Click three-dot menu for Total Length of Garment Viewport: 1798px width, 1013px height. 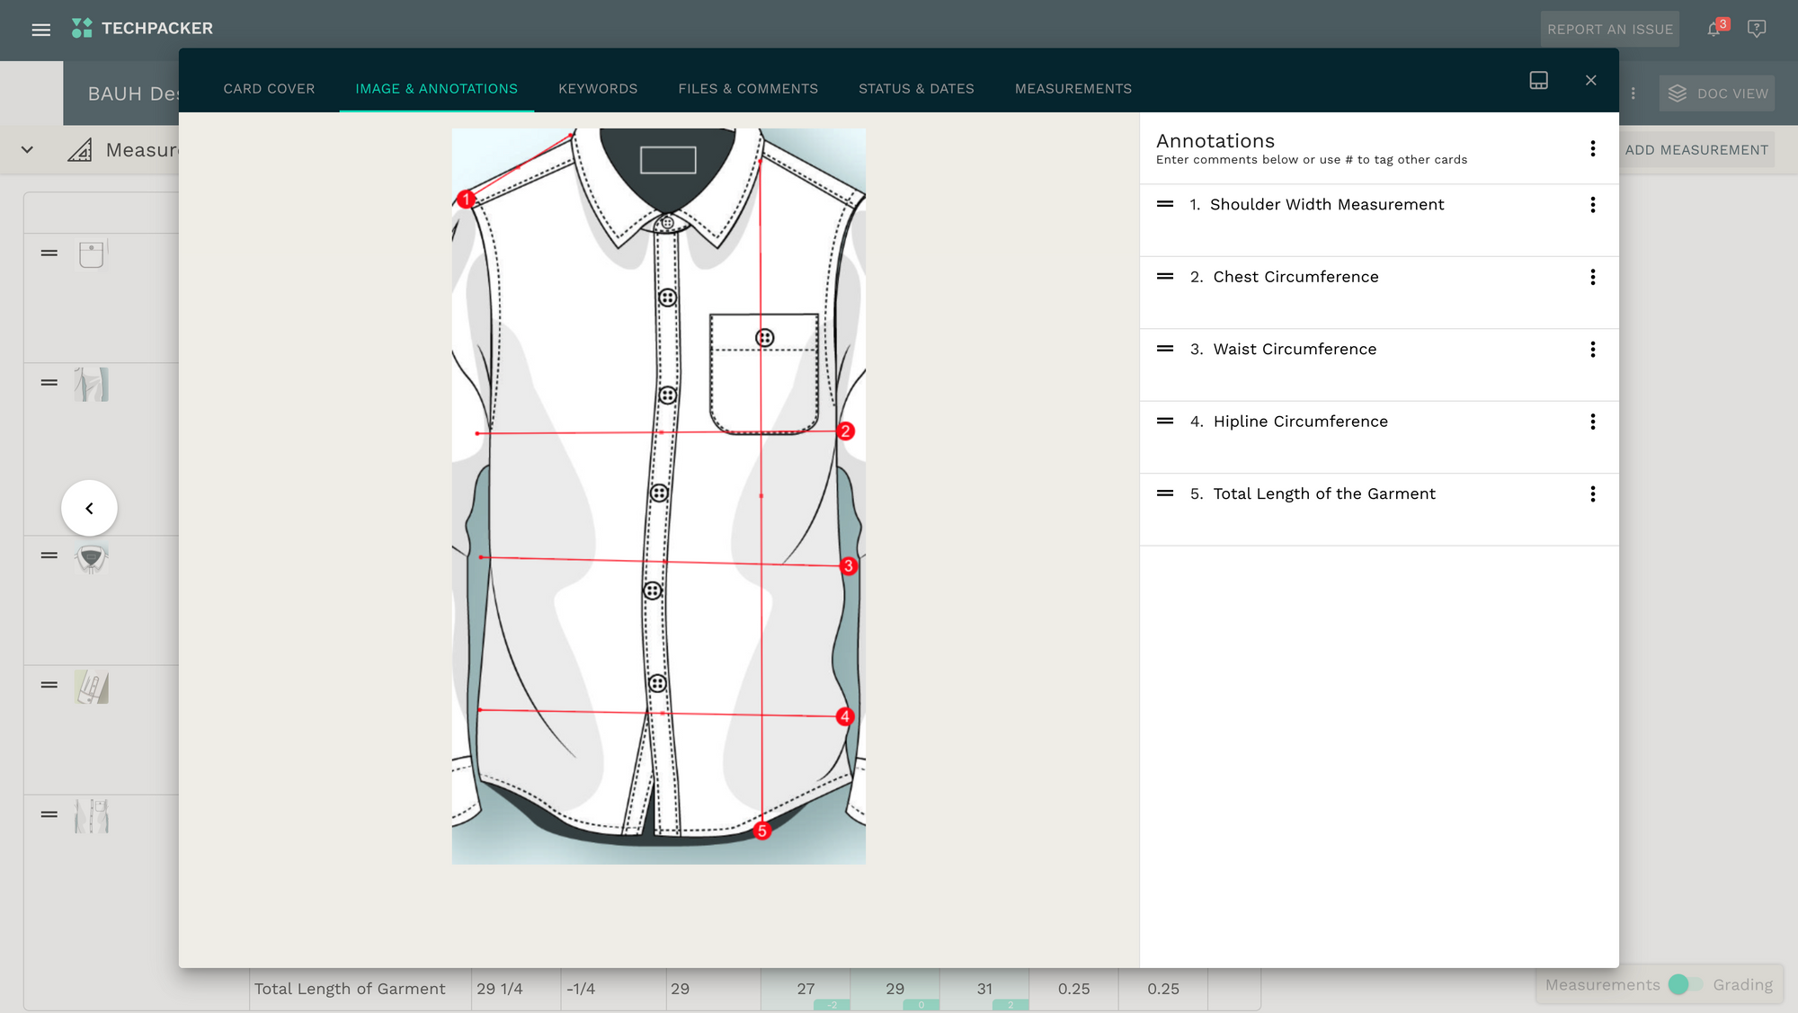point(1592,493)
